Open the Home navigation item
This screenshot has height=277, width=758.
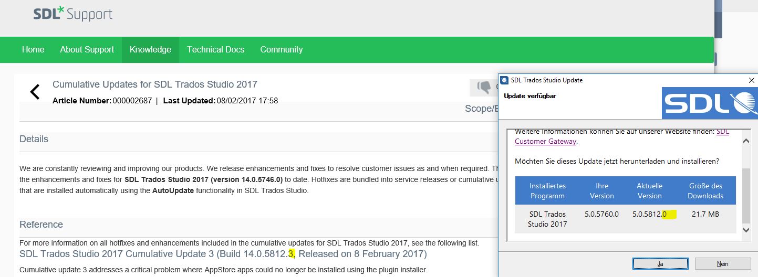point(33,50)
